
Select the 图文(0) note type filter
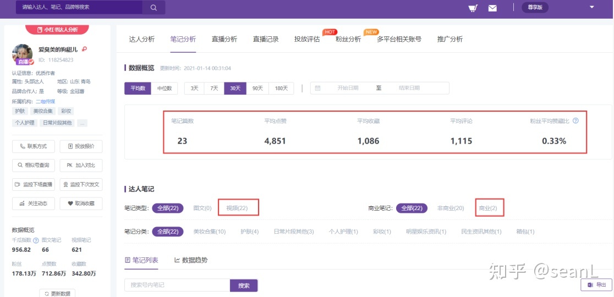[202, 208]
